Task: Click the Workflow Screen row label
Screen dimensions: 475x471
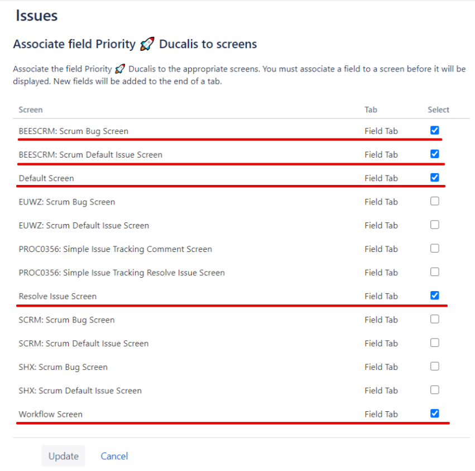Action: (50, 414)
